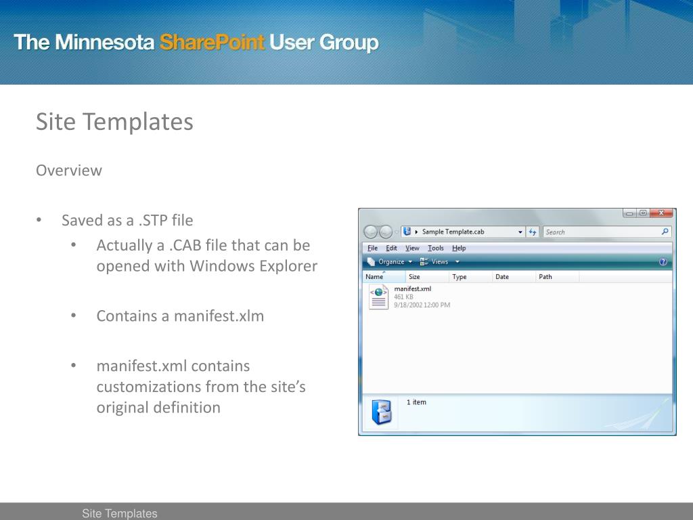Open the Edit menu
This screenshot has height=520, width=693.
coord(391,248)
